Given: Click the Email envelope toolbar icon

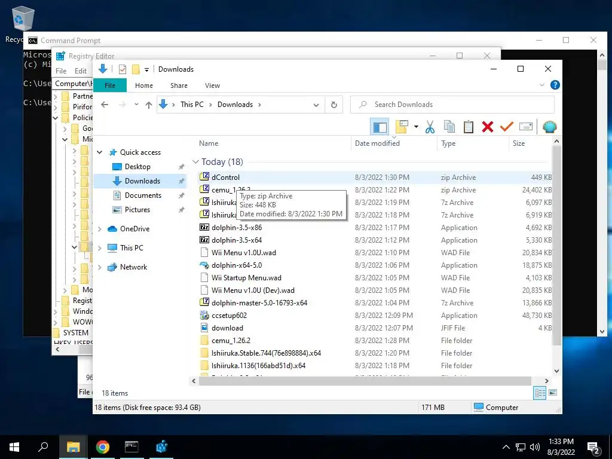Looking at the screenshot, I should tap(526, 127).
